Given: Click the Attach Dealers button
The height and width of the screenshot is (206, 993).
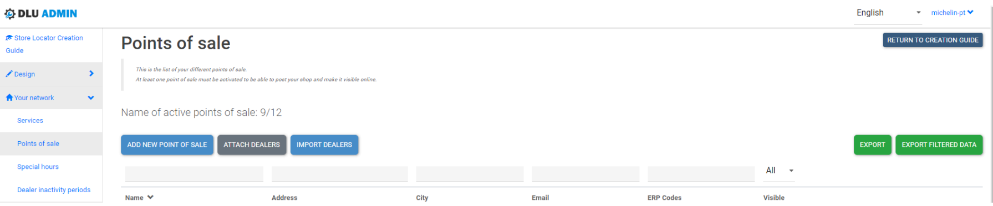Looking at the screenshot, I should click(252, 145).
